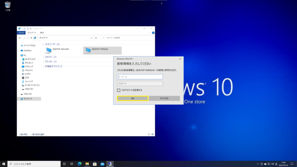
Task: Select PC in navigation pane
Action: pyautogui.click(x=23, y=55)
